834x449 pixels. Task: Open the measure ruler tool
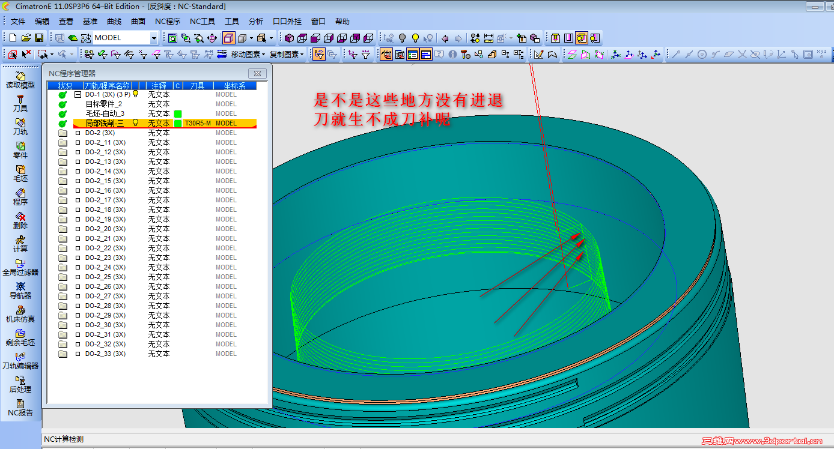pyautogui.click(x=489, y=38)
